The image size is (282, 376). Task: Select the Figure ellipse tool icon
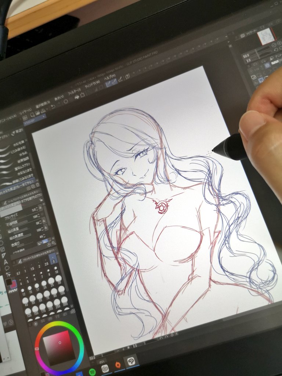[x=2, y=243]
